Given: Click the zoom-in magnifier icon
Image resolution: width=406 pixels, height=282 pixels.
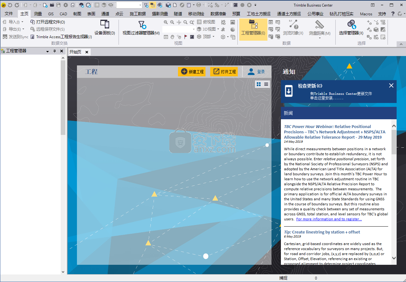Looking at the screenshot, I should click(165, 22).
